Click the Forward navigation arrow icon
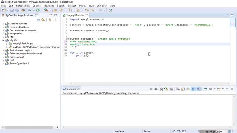The image size is (237, 133). point(100,10)
